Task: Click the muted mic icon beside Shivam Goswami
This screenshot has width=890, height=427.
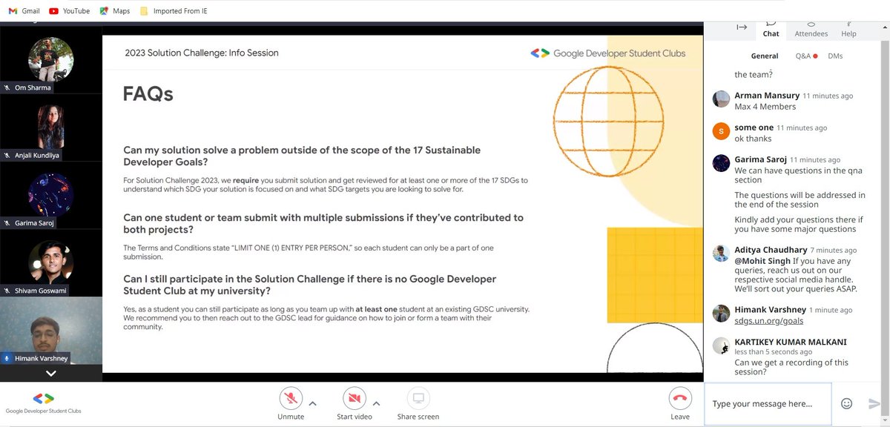Action: pos(7,291)
